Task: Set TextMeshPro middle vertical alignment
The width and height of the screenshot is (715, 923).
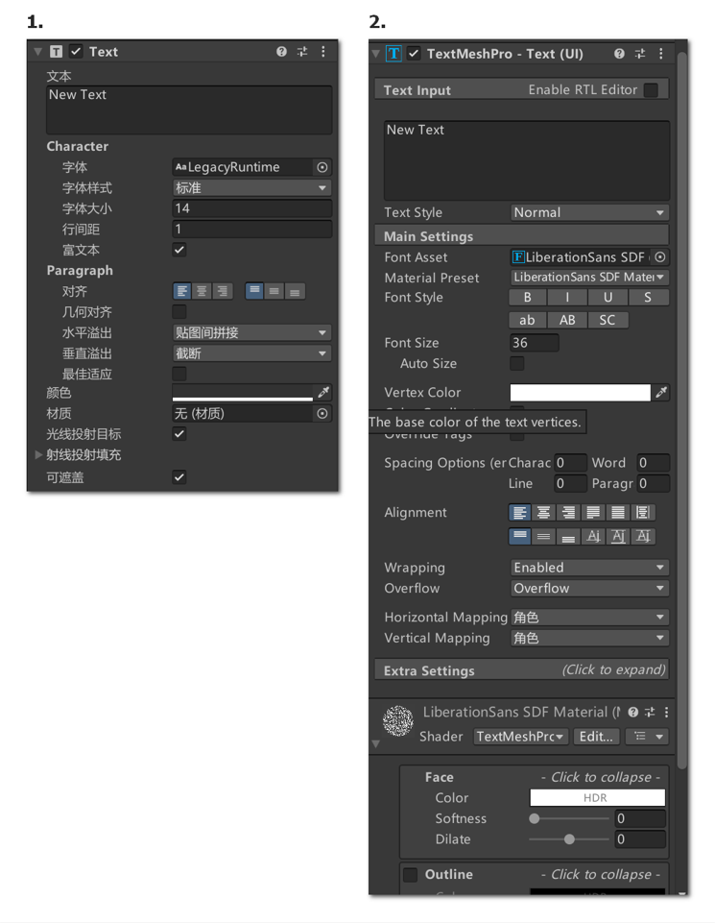Action: tap(544, 536)
